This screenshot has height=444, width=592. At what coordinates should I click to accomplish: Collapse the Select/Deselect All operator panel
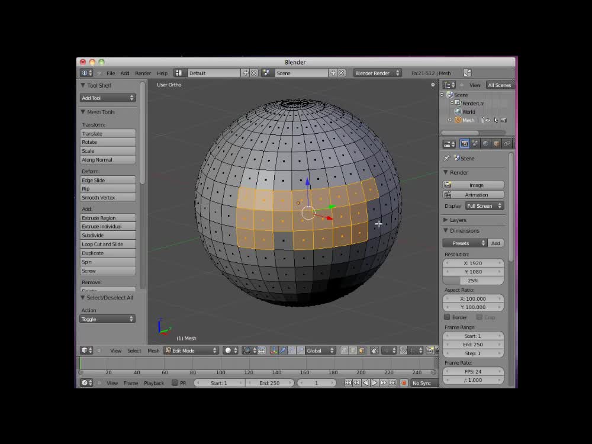(x=83, y=298)
